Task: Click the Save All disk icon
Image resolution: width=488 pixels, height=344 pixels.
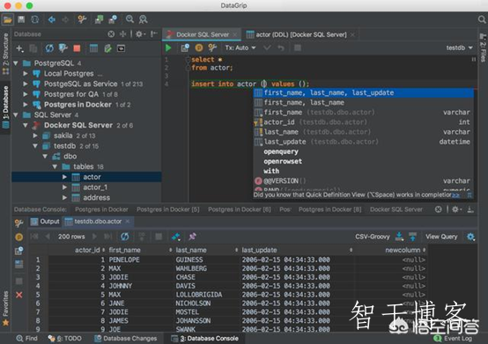Action: point(21,19)
